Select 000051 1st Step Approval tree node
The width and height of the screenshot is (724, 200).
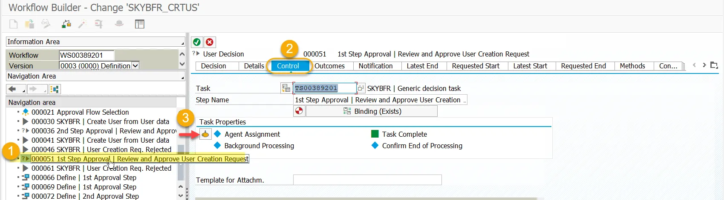(x=140, y=159)
